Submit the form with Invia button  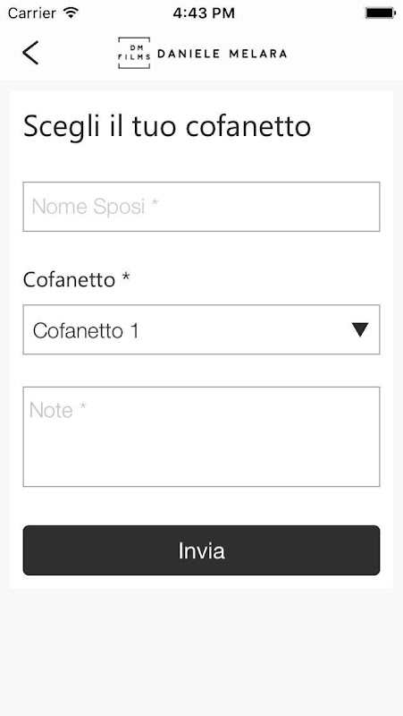click(x=202, y=550)
